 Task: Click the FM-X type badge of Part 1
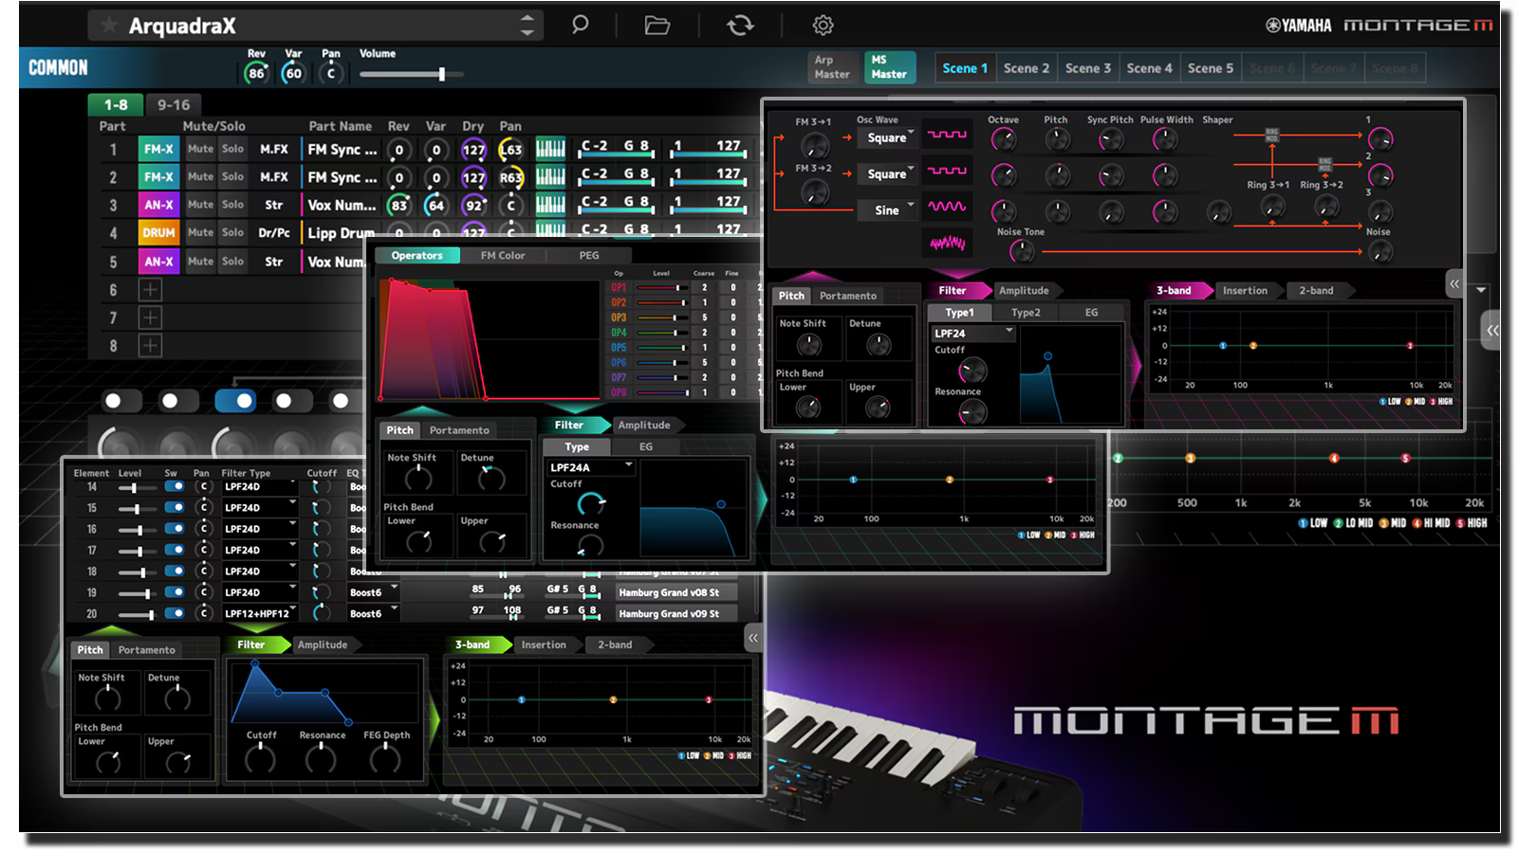[158, 149]
